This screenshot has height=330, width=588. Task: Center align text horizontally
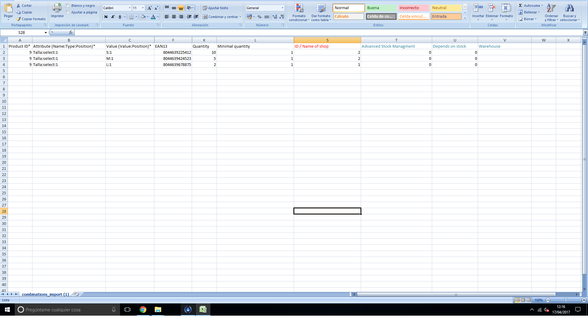point(174,17)
